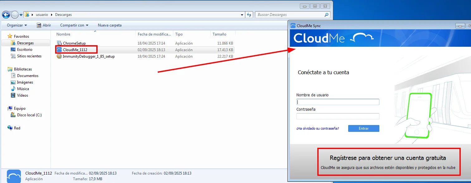Viewport: 471px width, 183px height.
Task: Click the Sitios recientes icon
Action: point(13,56)
